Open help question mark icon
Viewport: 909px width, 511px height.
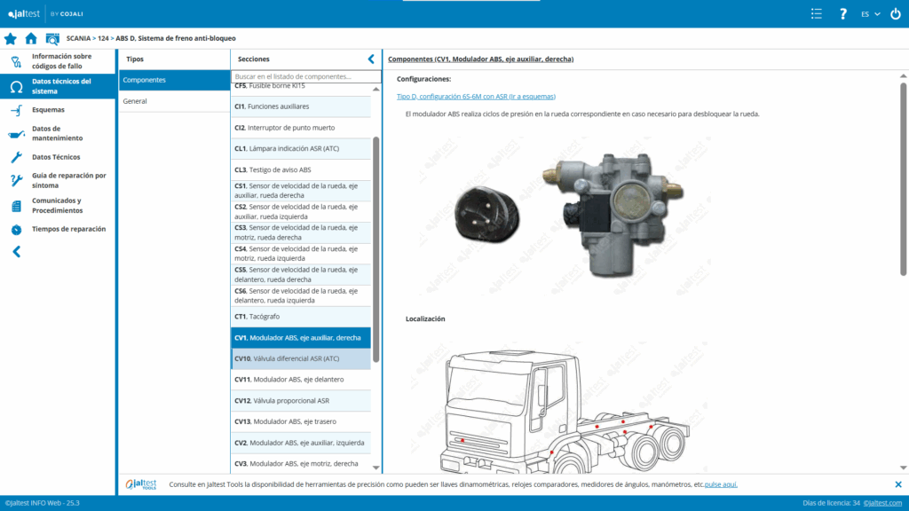843,13
